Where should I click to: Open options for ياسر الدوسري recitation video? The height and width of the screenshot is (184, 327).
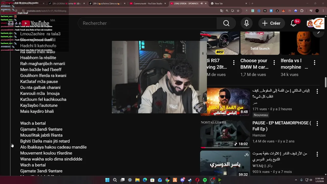pyautogui.click(x=317, y=154)
